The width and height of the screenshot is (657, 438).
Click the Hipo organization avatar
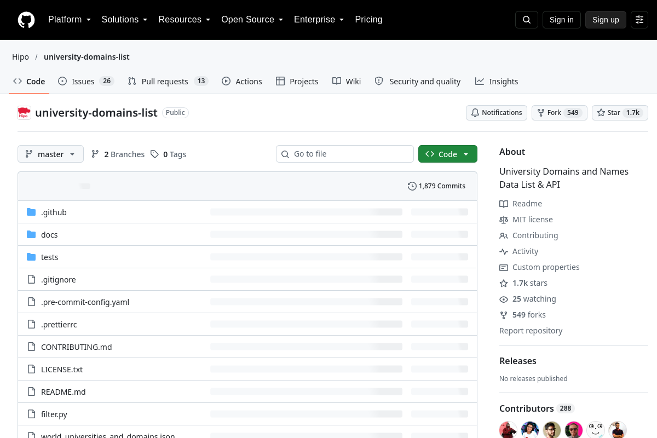pyautogui.click(x=24, y=113)
